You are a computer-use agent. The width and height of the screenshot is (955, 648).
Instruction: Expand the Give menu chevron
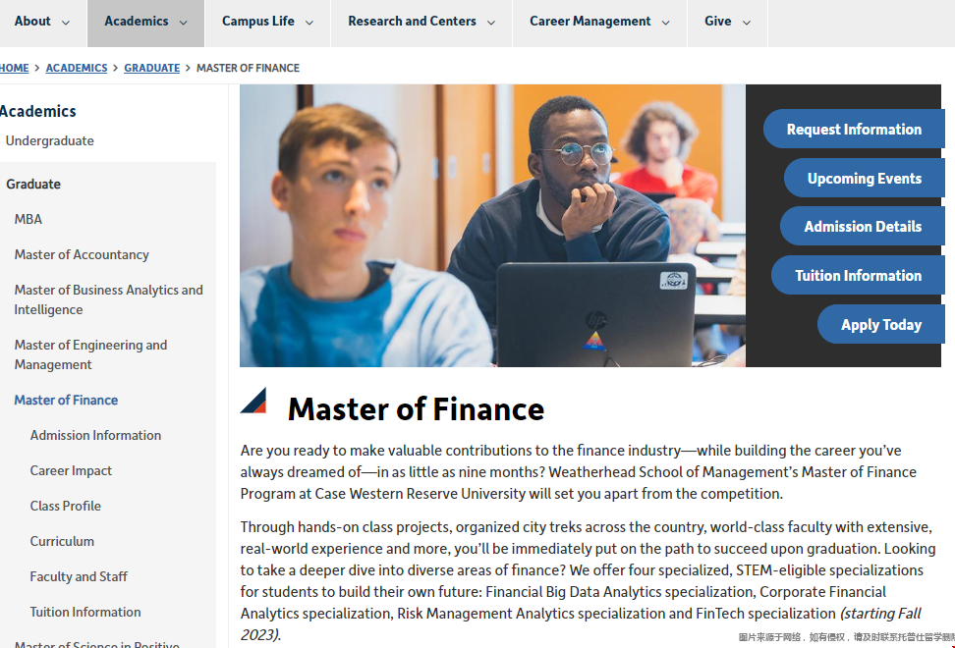[746, 23]
